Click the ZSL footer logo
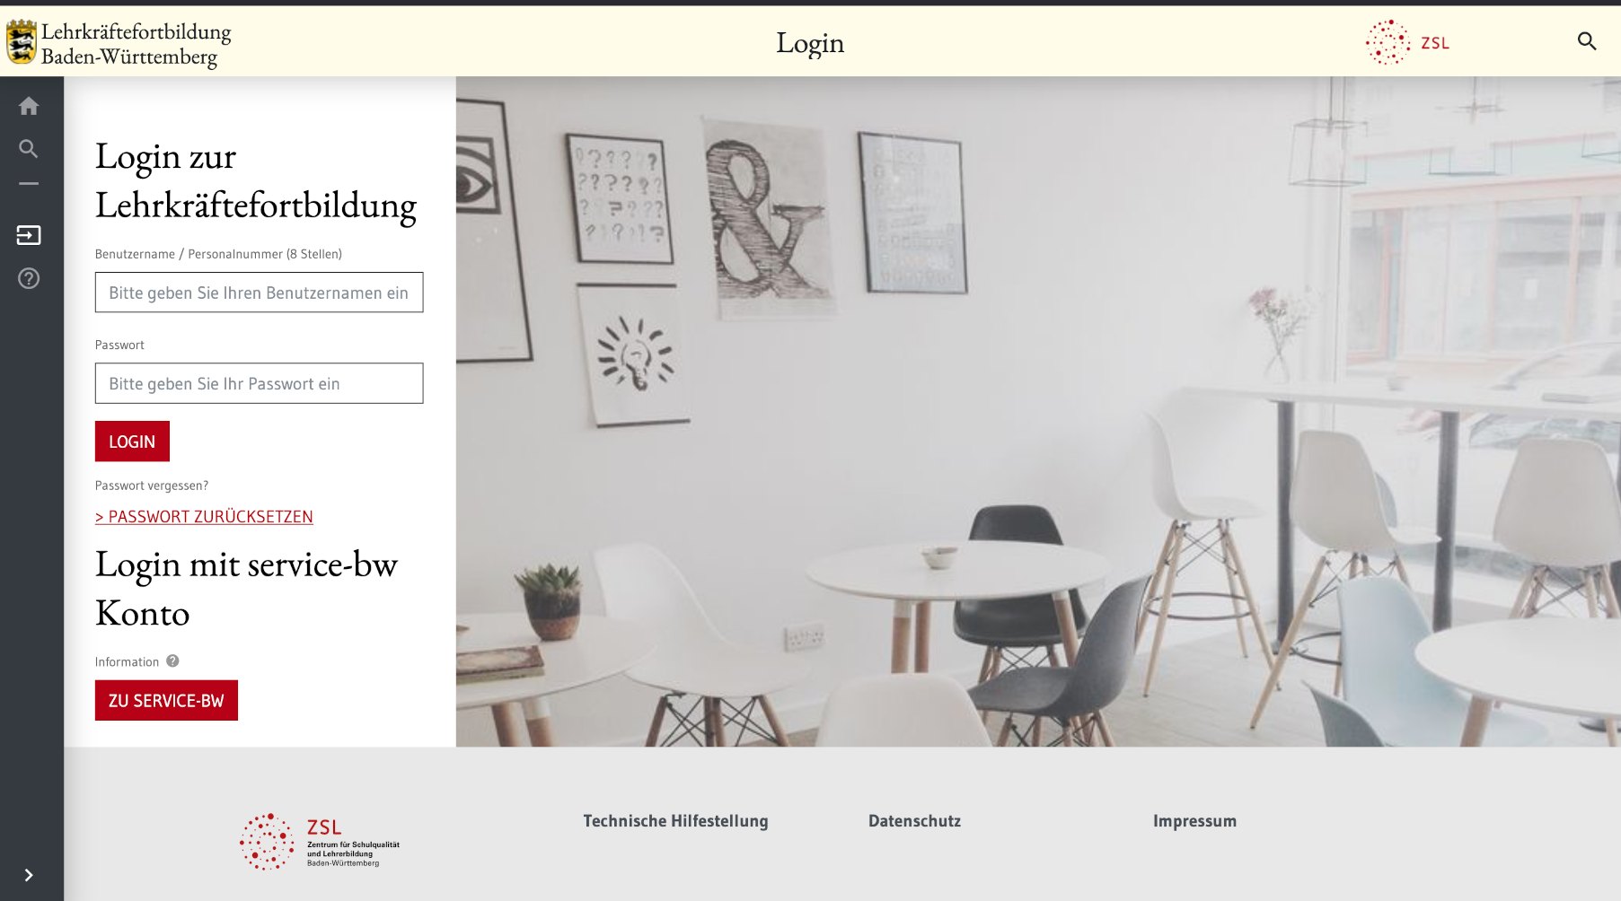This screenshot has height=901, width=1621. pyautogui.click(x=320, y=842)
